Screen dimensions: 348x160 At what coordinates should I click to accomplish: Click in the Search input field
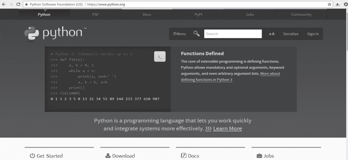233,34
